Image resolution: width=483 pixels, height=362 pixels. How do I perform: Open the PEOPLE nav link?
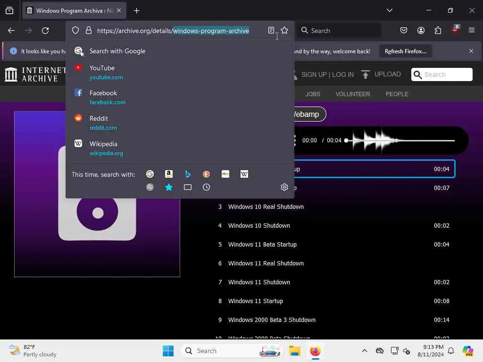(x=397, y=94)
